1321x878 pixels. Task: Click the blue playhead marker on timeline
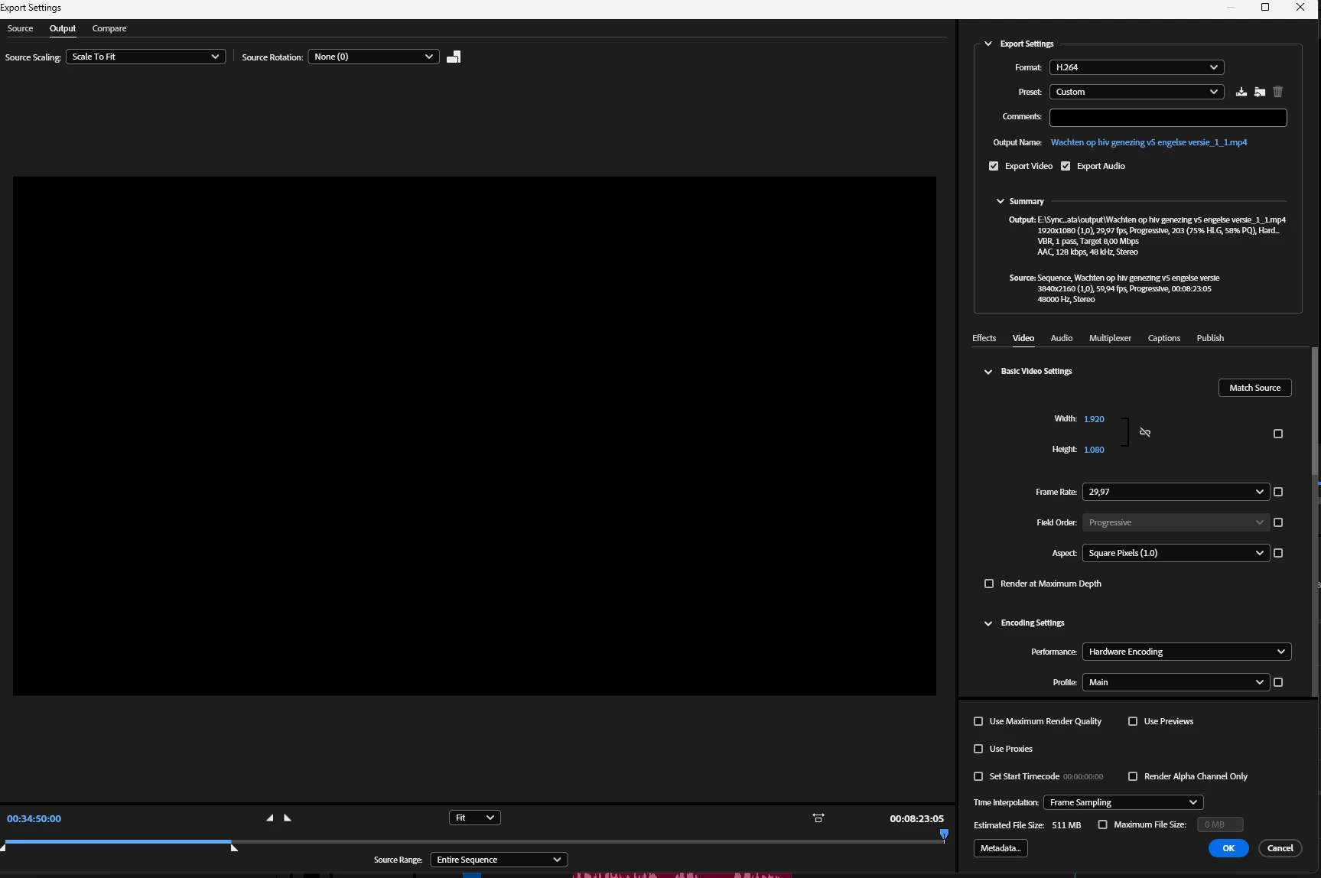pos(944,834)
